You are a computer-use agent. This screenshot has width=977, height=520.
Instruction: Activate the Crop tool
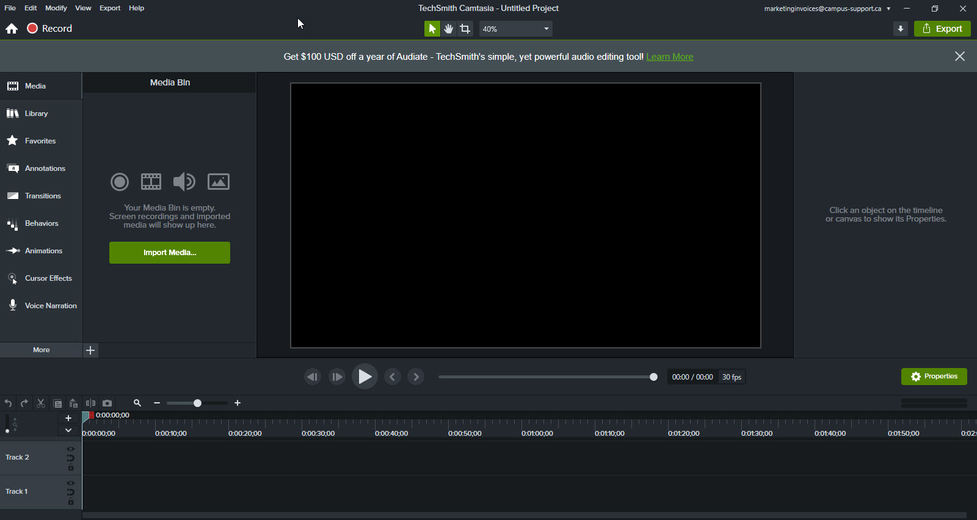pos(465,29)
